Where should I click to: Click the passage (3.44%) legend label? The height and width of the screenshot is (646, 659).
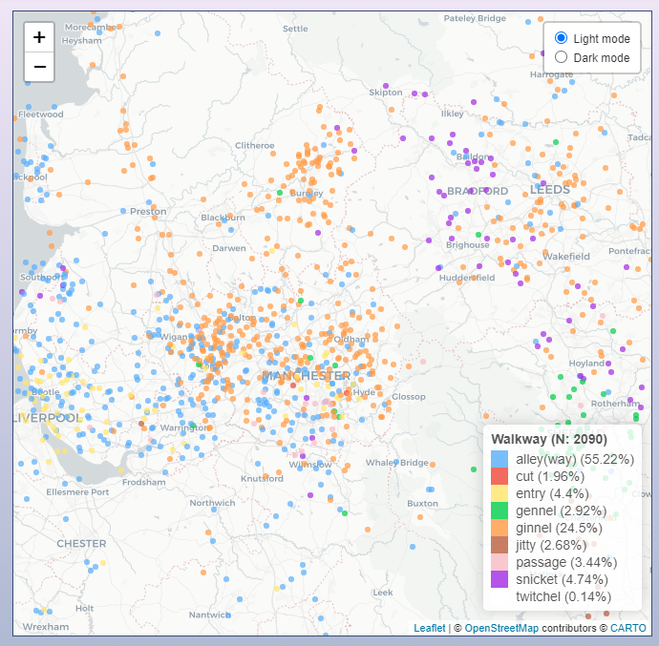(x=566, y=562)
